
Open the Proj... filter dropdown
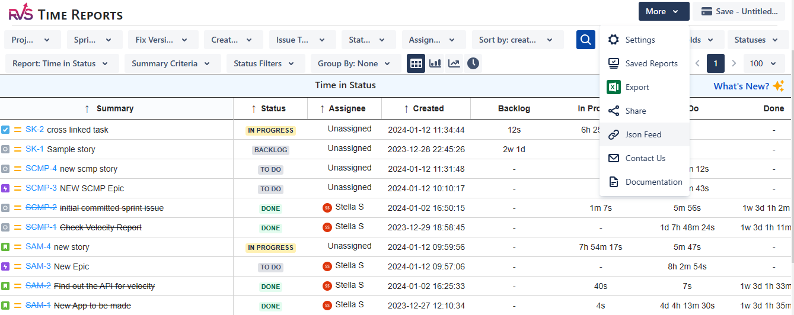33,40
